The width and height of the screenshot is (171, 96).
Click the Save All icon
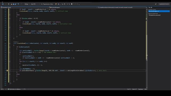tap(15, 4)
